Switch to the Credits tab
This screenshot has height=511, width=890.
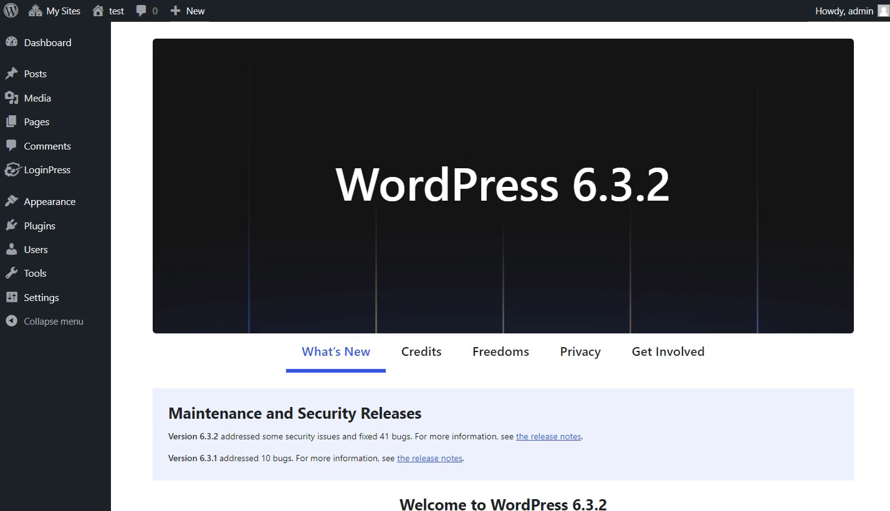pos(421,351)
